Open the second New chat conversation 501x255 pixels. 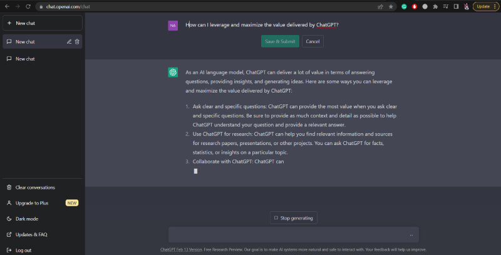[x=43, y=59]
